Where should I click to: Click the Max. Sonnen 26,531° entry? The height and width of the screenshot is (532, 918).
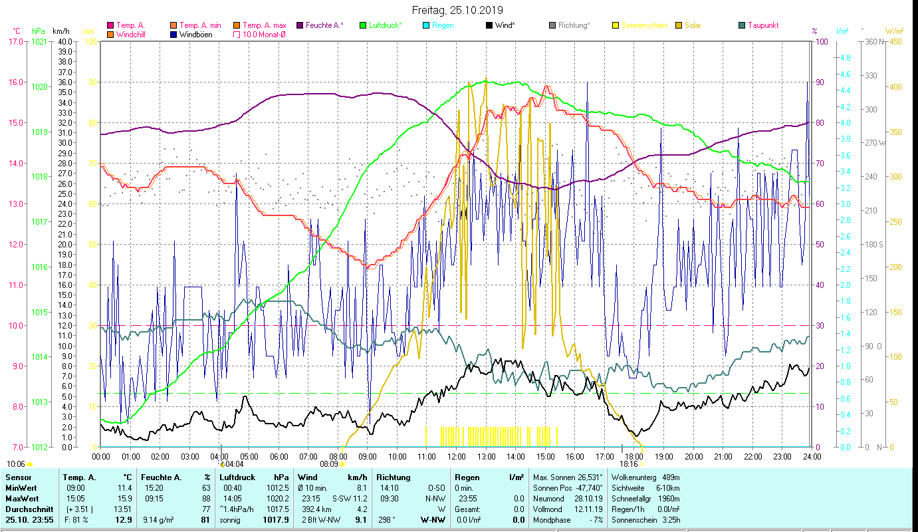click(568, 477)
